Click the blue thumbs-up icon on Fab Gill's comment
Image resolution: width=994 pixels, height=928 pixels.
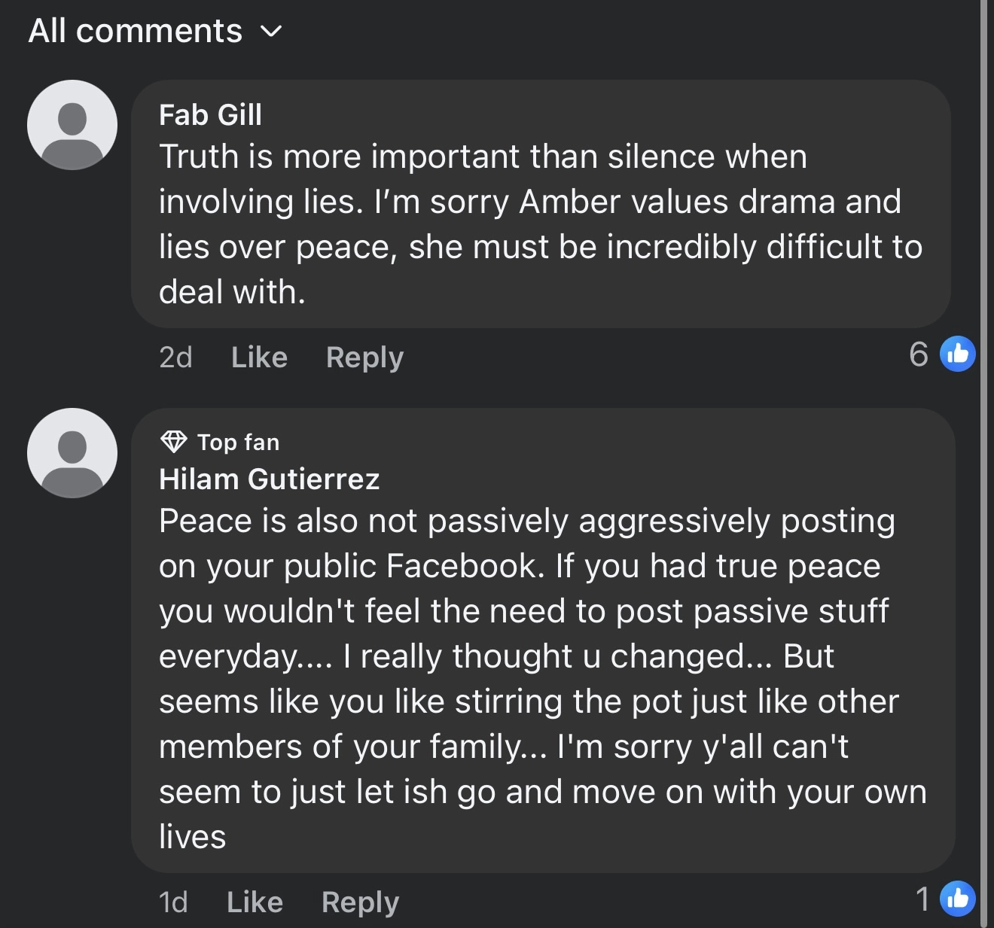tap(958, 353)
